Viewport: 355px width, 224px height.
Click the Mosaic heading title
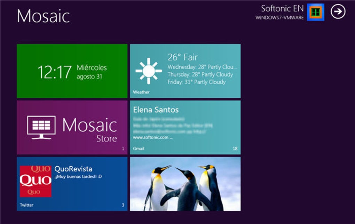click(x=43, y=16)
